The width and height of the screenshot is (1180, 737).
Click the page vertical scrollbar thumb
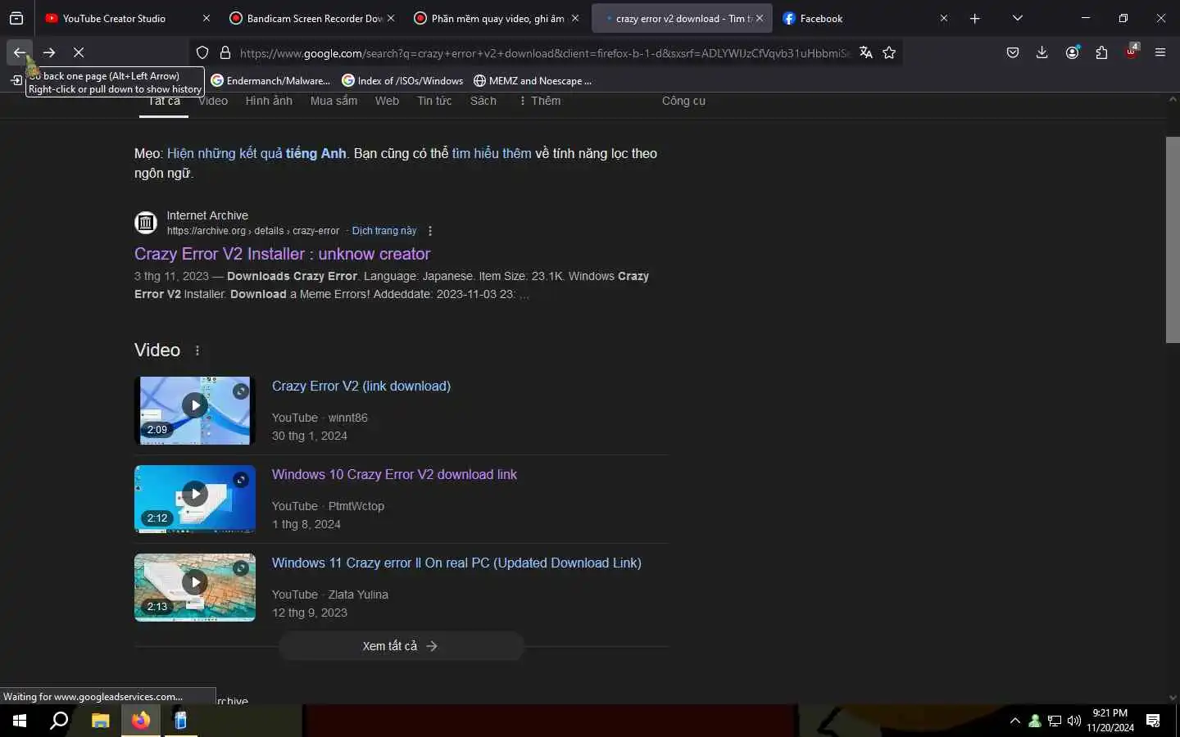(1173, 240)
